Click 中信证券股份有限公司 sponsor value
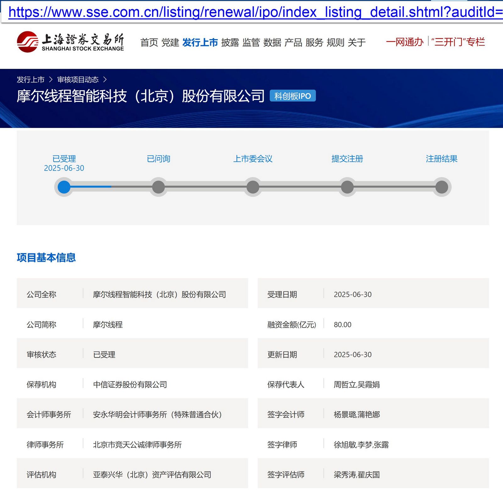This screenshot has width=503, height=503. coord(130,384)
